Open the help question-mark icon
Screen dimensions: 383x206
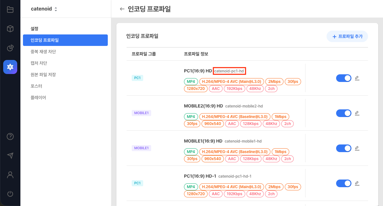10,136
